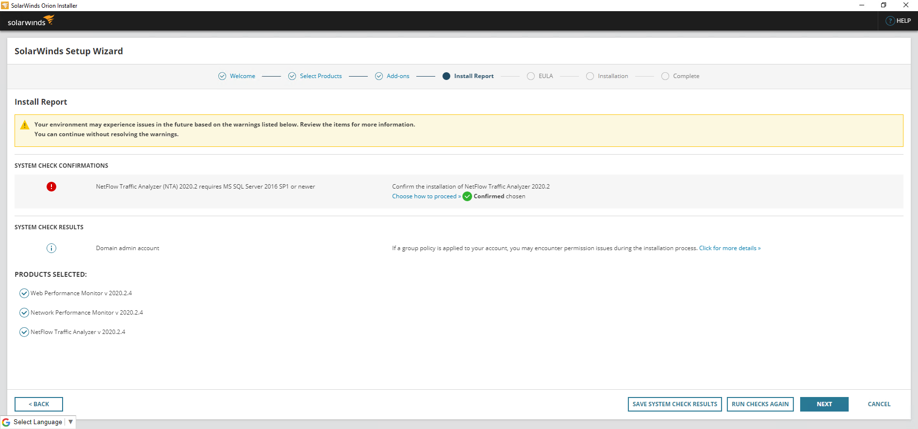Click the empty Complete step circle

[x=665, y=76]
